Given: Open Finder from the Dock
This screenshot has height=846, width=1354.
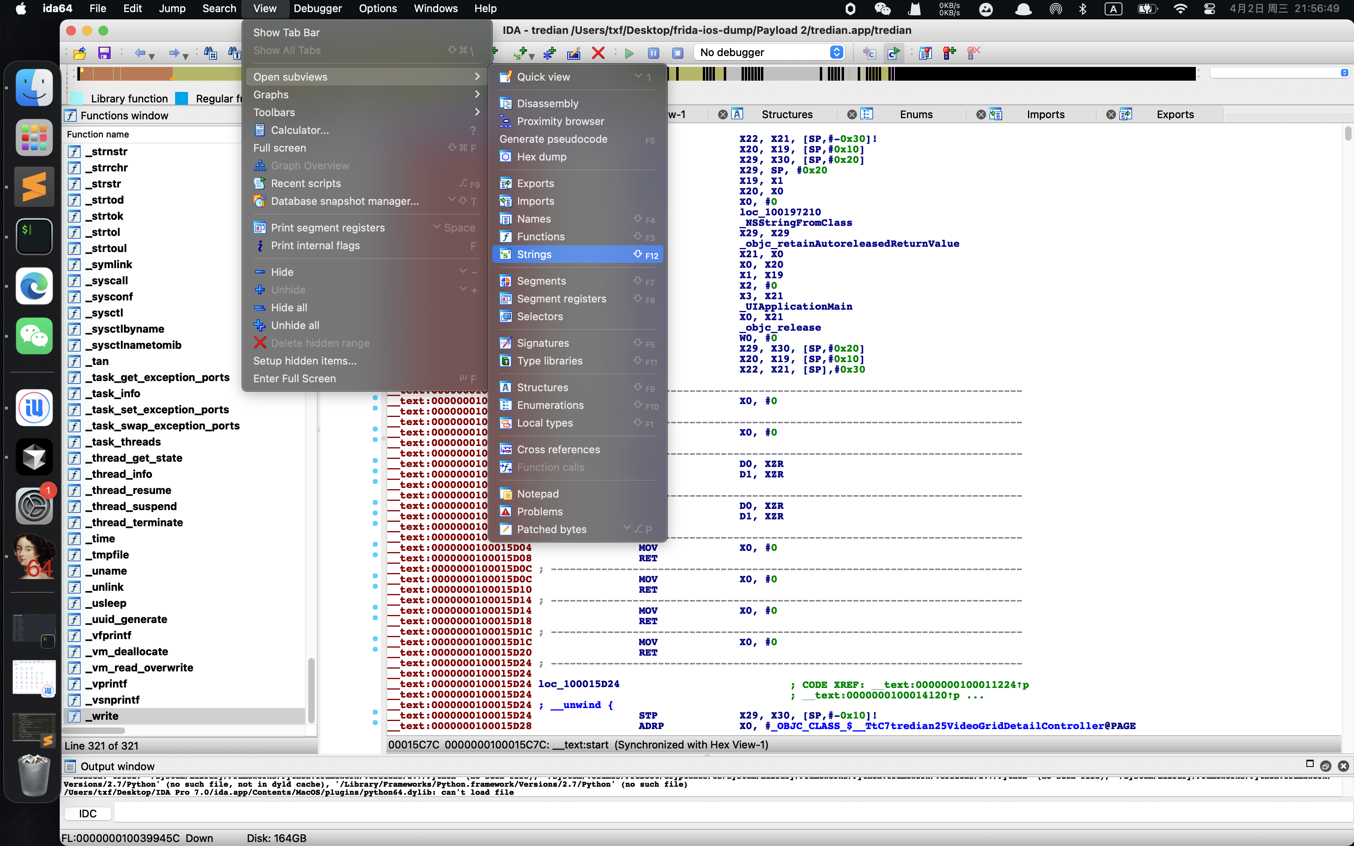Looking at the screenshot, I should pos(34,87).
